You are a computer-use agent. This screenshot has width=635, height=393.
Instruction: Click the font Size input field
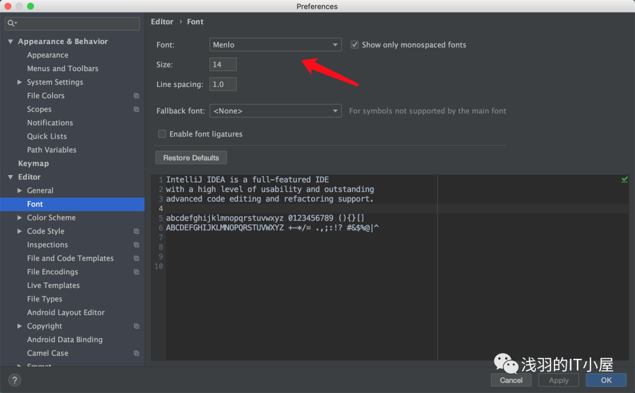coord(223,65)
